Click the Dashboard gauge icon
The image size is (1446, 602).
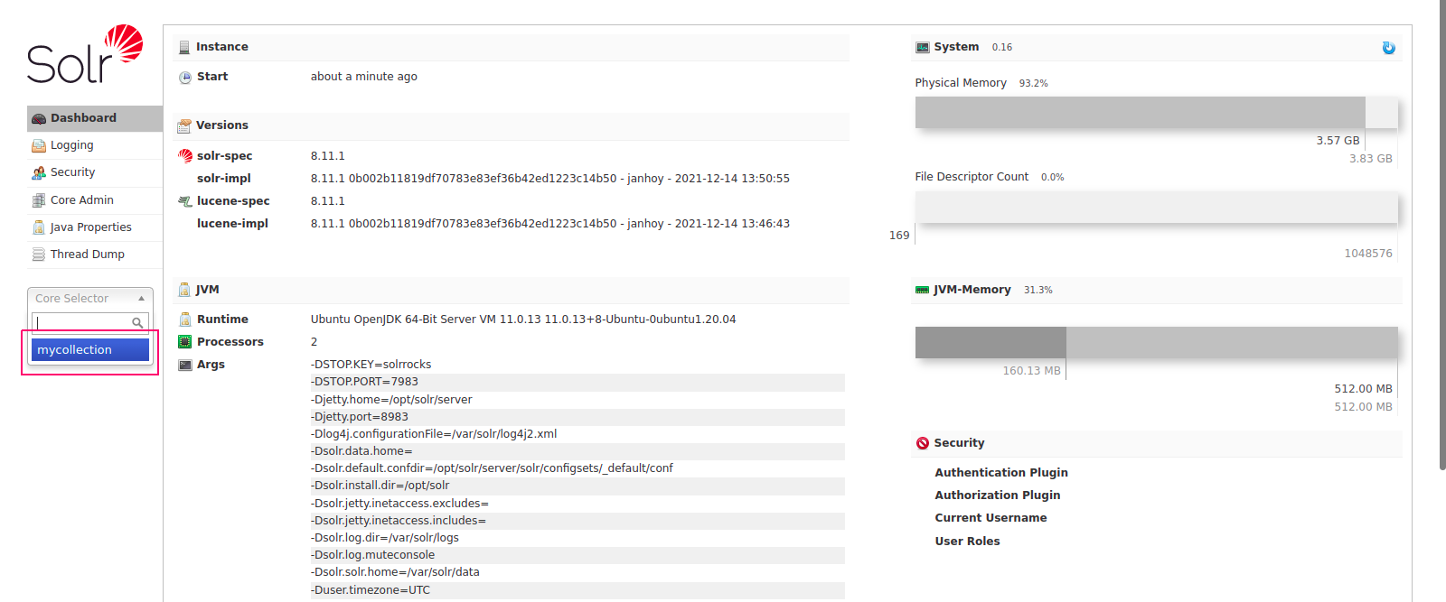coord(39,118)
